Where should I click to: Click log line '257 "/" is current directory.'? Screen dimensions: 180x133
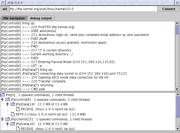click(x=36, y=50)
